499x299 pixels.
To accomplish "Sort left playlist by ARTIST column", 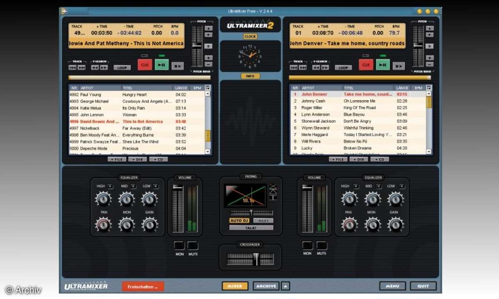I will point(100,88).
